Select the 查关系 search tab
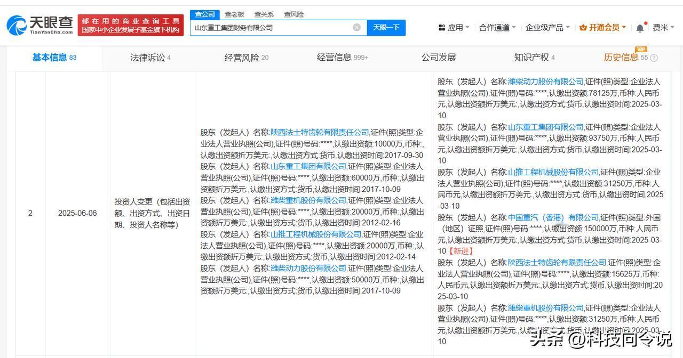The image size is (683, 358). (264, 14)
